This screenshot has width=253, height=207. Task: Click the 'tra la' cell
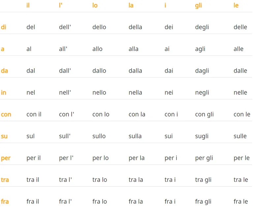point(136,180)
